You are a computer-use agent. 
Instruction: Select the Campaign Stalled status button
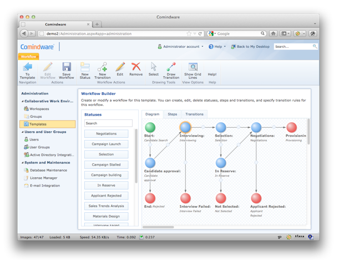coord(107,164)
